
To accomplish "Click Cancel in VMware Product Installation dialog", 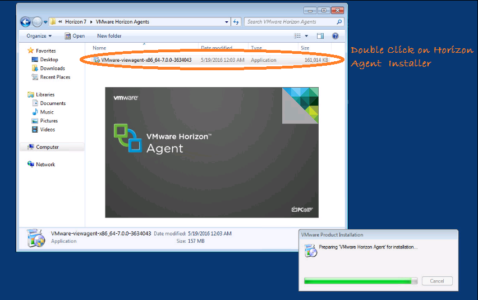I will [437, 281].
